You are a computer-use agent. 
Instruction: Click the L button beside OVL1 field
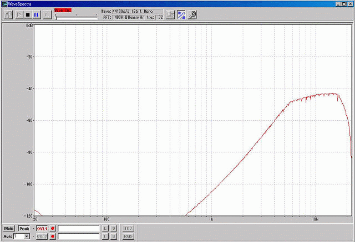tap(105, 228)
